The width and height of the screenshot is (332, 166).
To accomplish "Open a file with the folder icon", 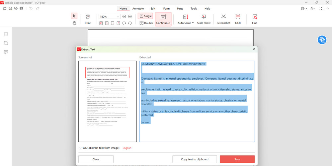I will tap(5, 9).
